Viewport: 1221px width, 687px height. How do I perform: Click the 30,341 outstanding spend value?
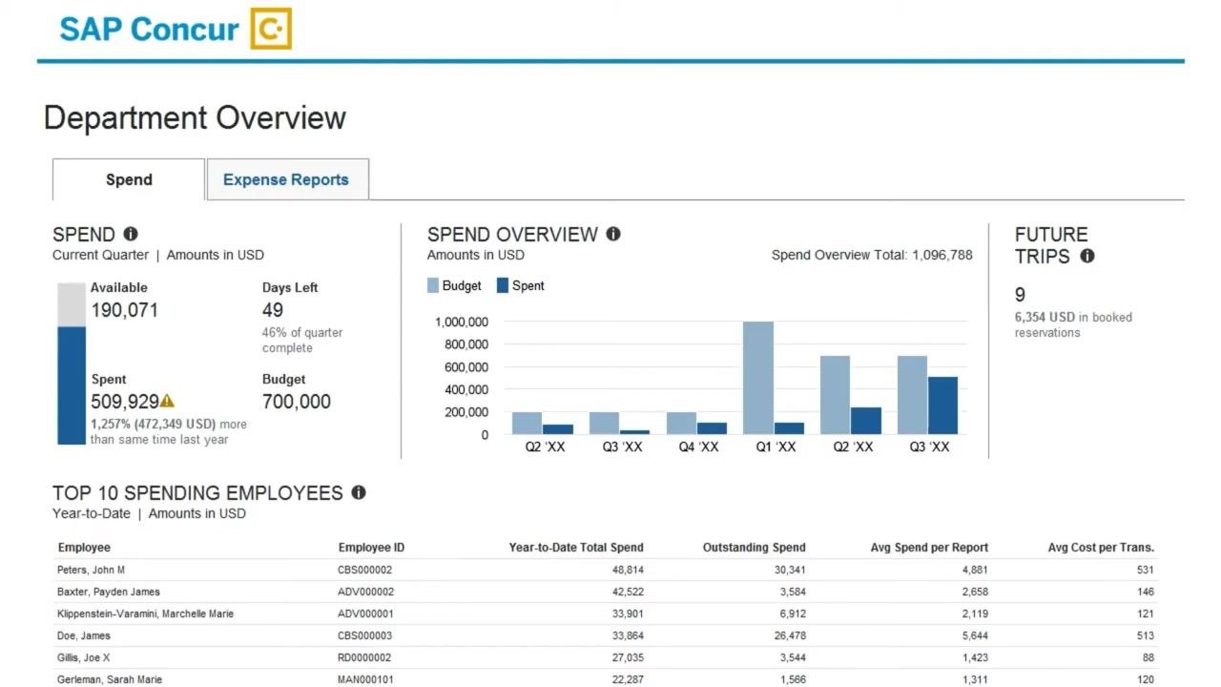tap(789, 570)
